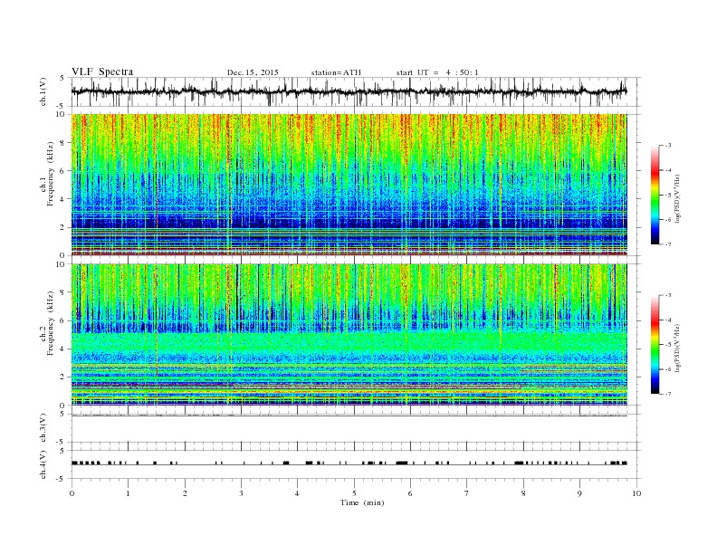Click the "10" tick on the time axis
The height and width of the screenshot is (554, 717).
coord(636,493)
